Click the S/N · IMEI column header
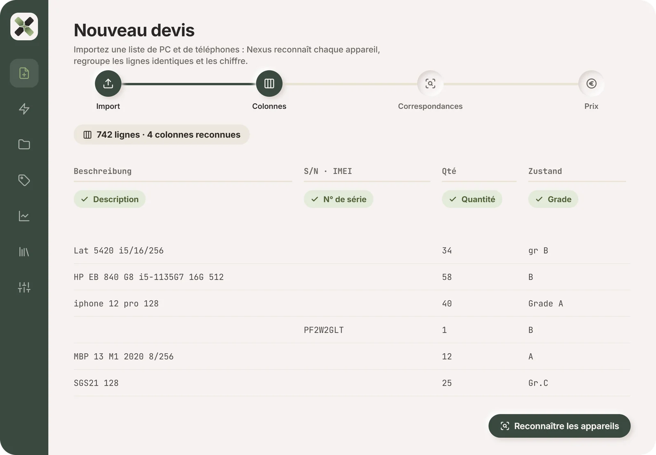The width and height of the screenshot is (656, 455). (x=328, y=171)
